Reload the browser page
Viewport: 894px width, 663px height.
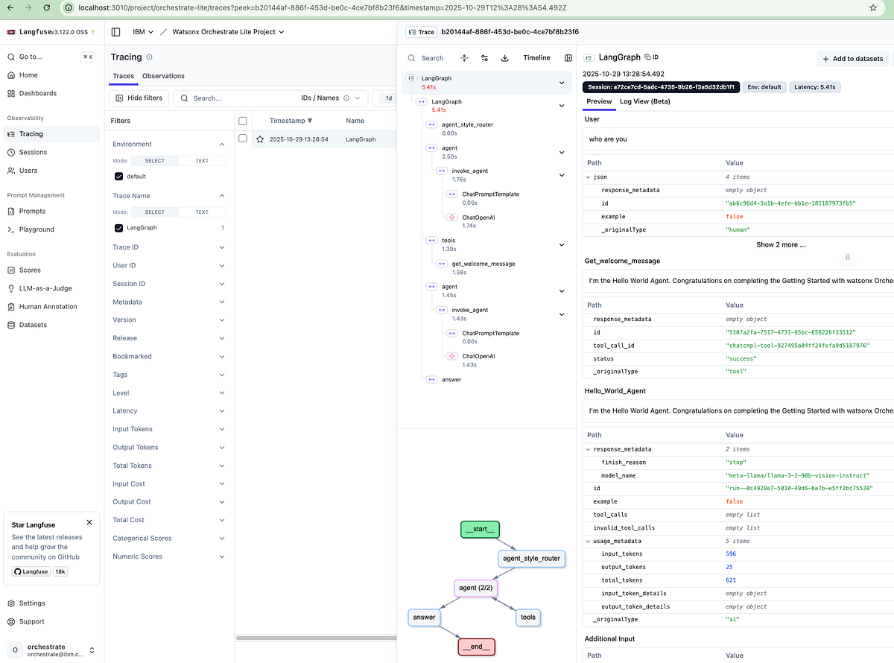click(x=46, y=7)
